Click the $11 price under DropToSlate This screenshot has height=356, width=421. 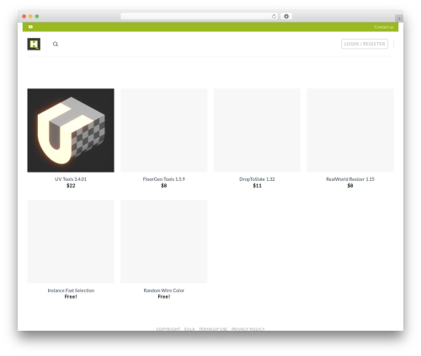257,185
